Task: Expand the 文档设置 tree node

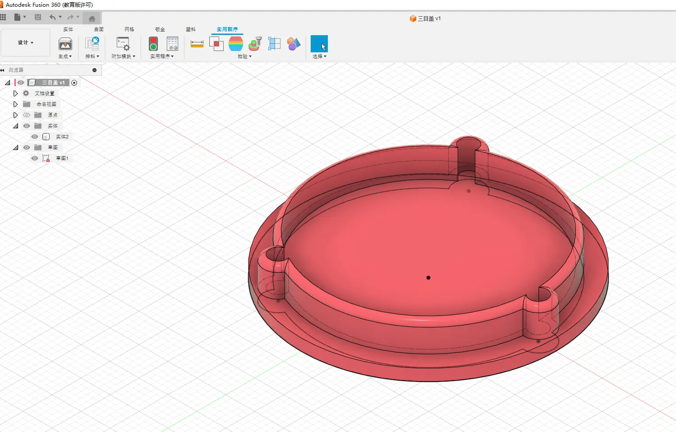Action: (x=15, y=93)
